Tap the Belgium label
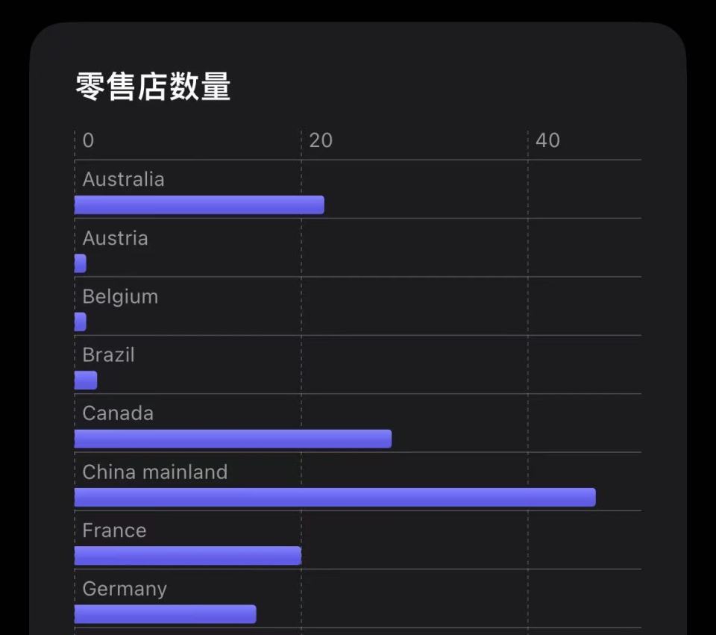This screenshot has height=635, width=716. pyautogui.click(x=120, y=297)
